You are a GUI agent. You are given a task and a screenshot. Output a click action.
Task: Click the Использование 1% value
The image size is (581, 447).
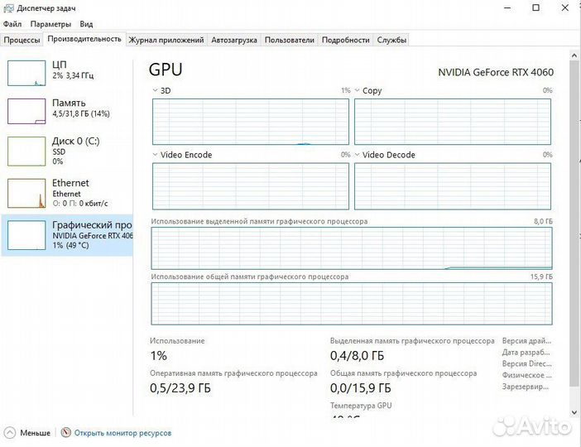[x=159, y=356]
